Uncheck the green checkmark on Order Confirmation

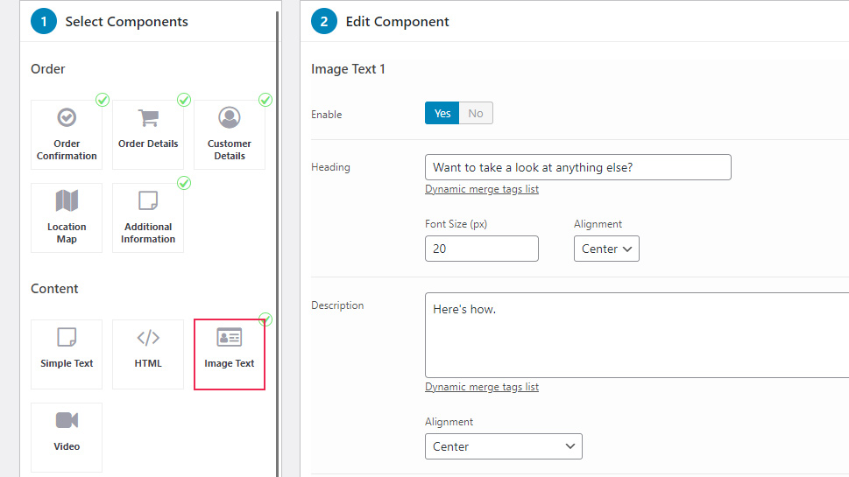(x=103, y=100)
